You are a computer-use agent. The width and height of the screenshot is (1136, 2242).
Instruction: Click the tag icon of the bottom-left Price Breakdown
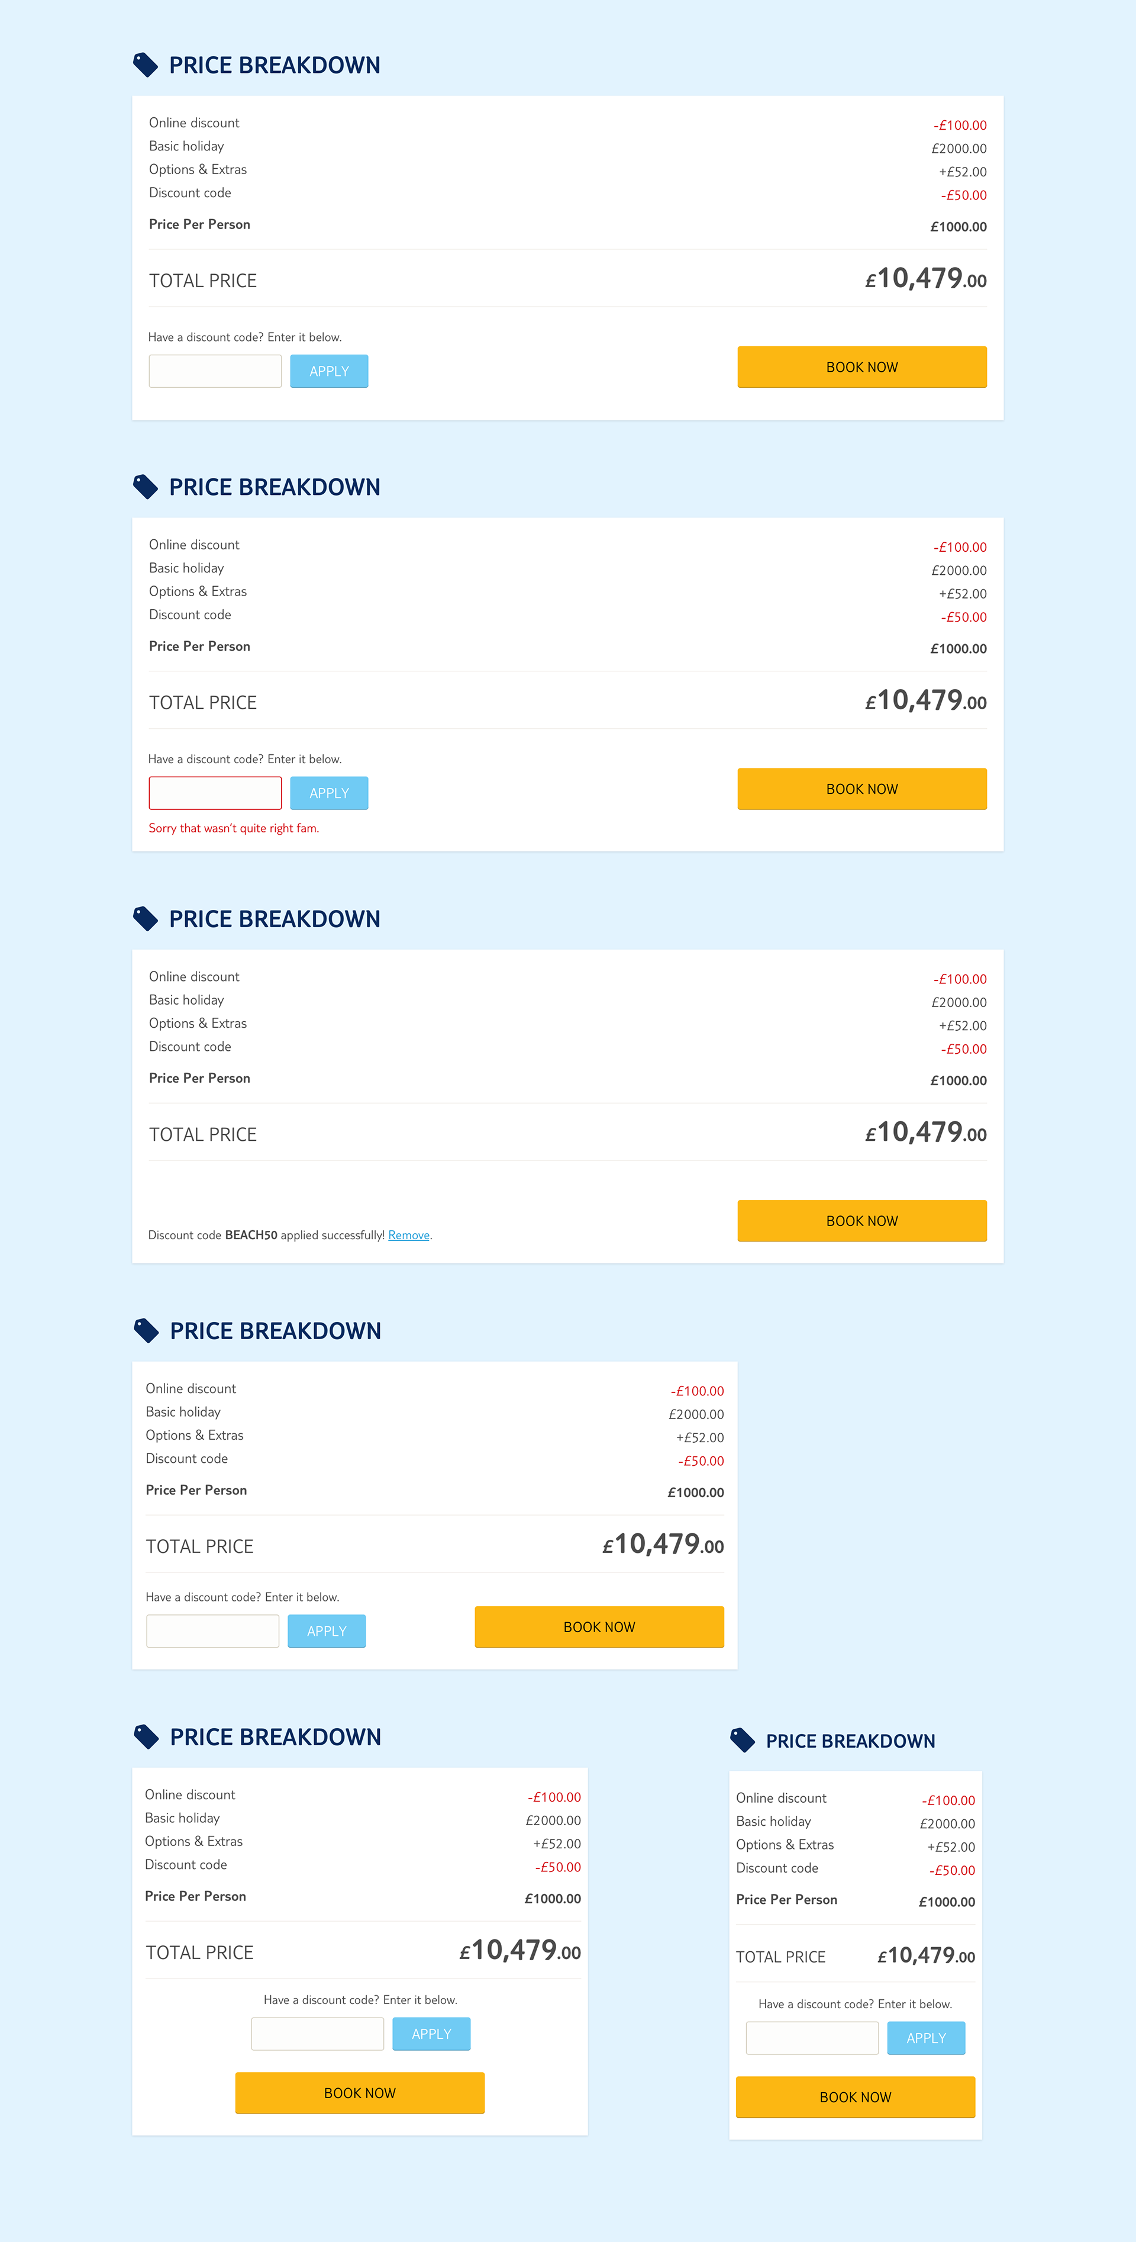[x=146, y=1736]
